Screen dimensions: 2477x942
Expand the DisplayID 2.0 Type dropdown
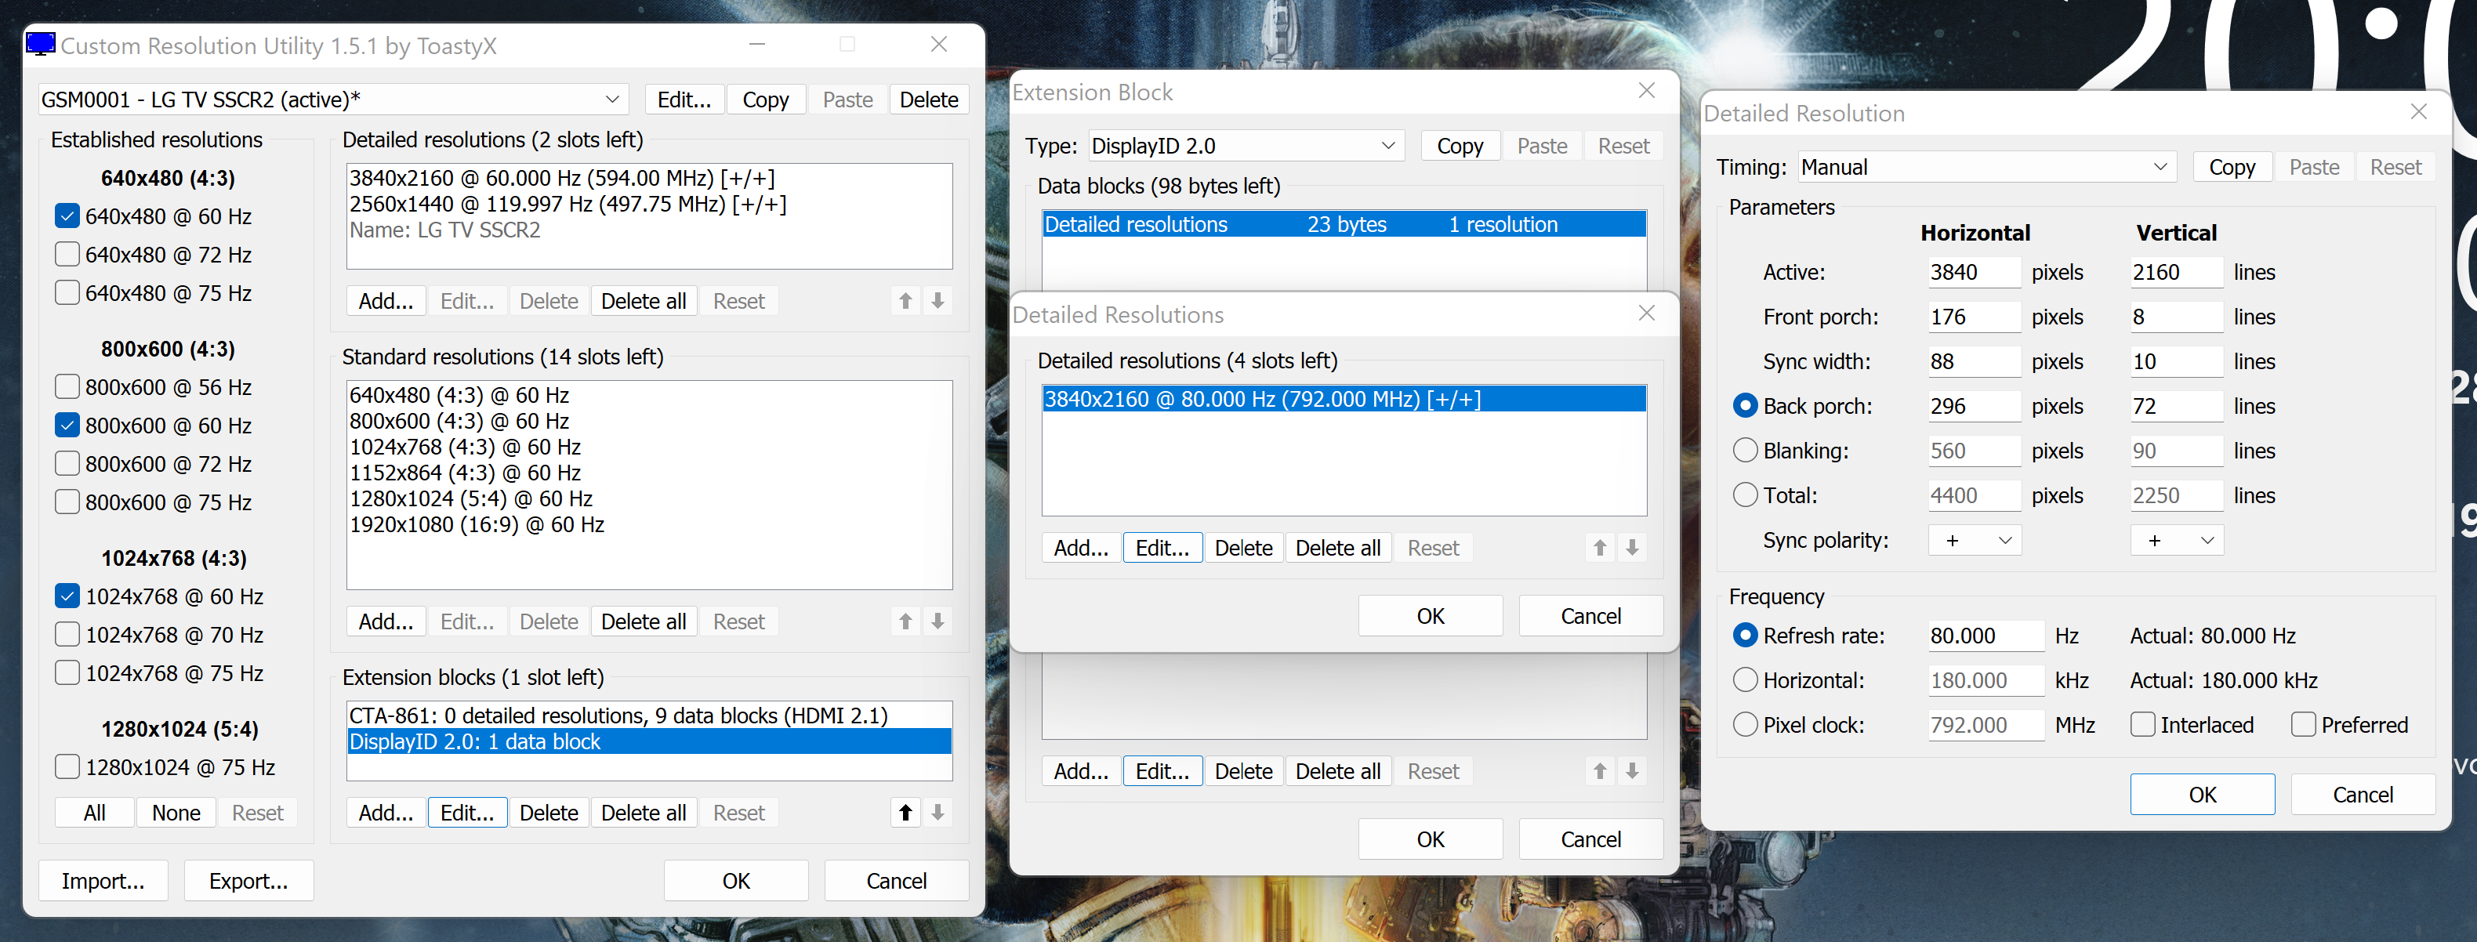click(x=1246, y=146)
